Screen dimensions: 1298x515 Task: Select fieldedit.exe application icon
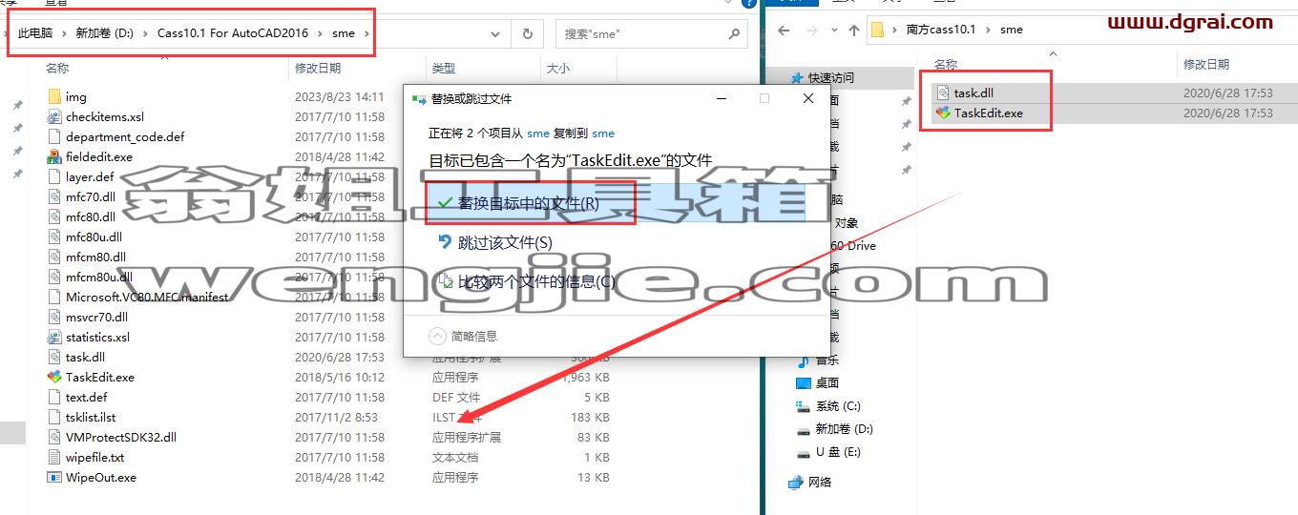[x=54, y=156]
